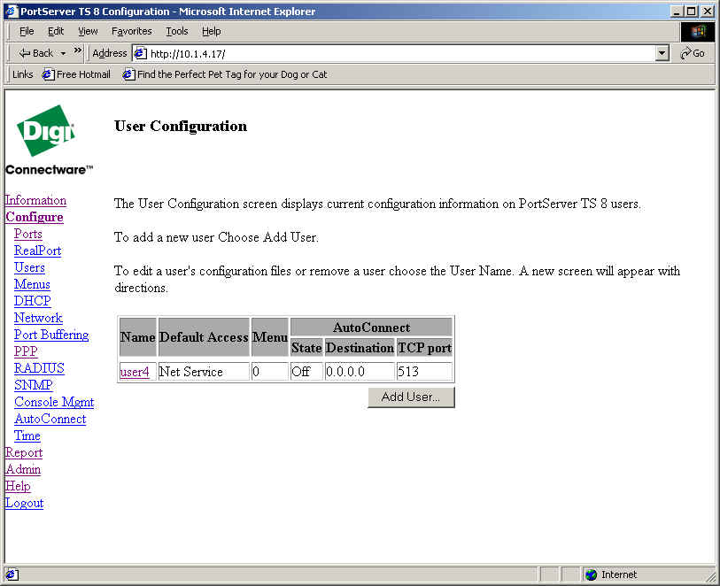Click the Windows logo throbber icon
This screenshot has height=586, width=720.
tap(698, 31)
